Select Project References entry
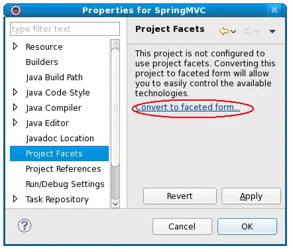The height and width of the screenshot is (252, 293). click(63, 169)
